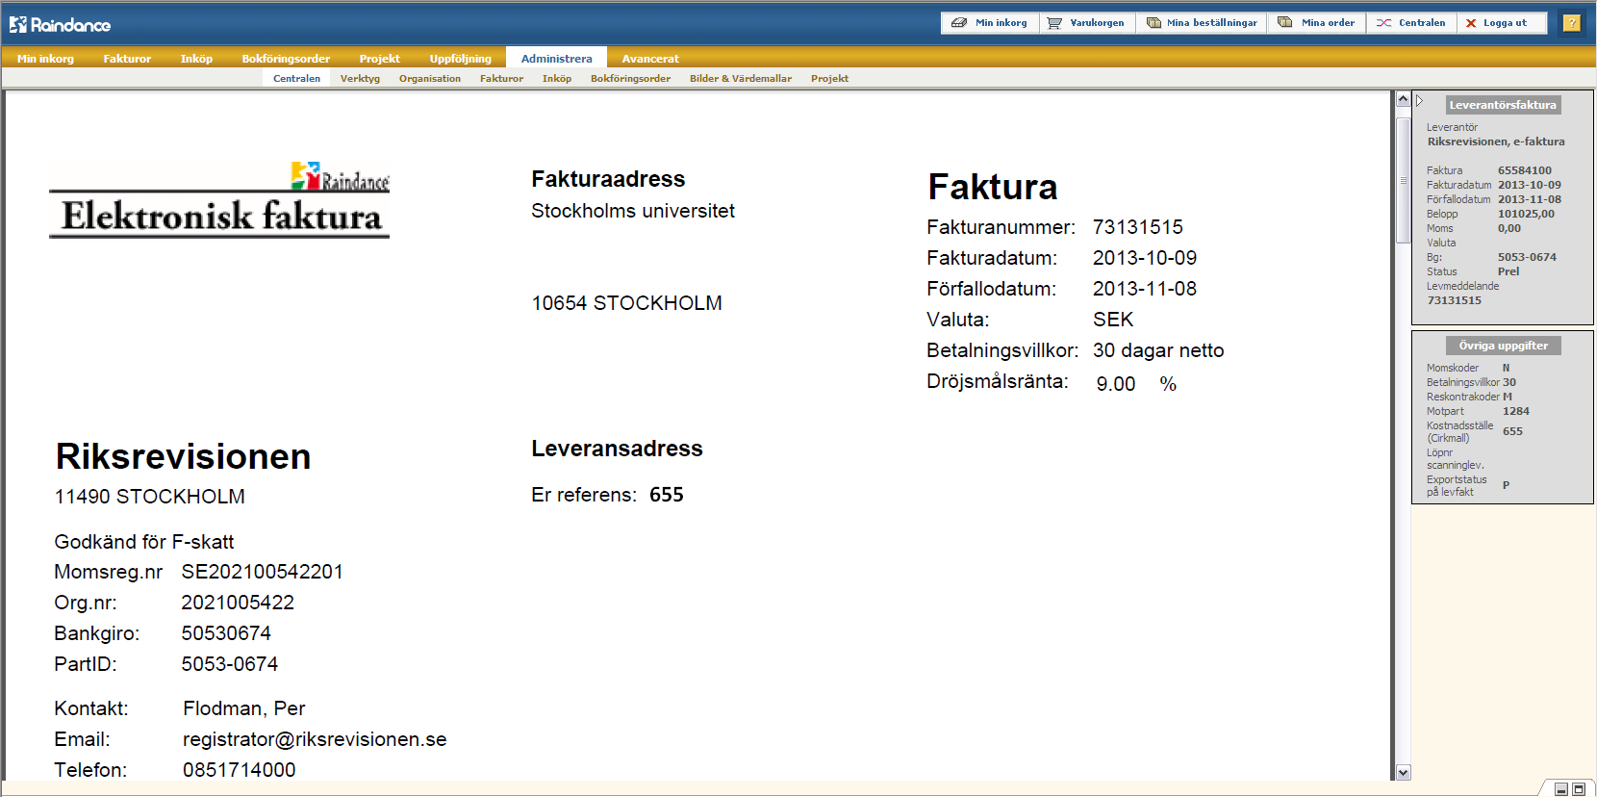Click Er referens value 655

pyautogui.click(x=666, y=495)
